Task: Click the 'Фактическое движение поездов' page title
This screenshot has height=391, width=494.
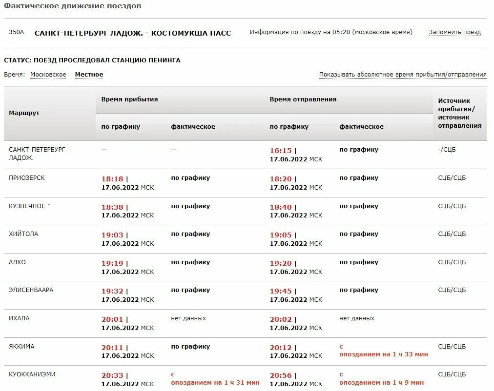Action: coord(72,6)
